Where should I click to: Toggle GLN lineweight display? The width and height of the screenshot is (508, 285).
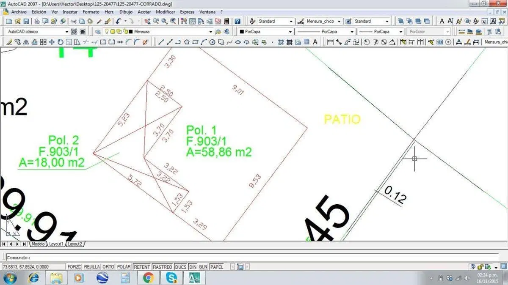pos(203,267)
